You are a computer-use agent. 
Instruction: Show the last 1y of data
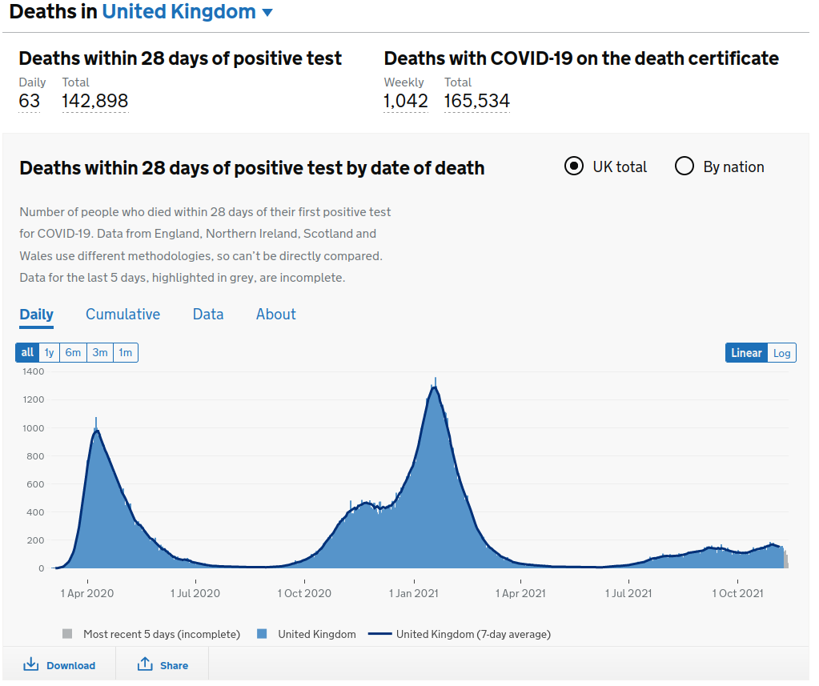tap(50, 352)
